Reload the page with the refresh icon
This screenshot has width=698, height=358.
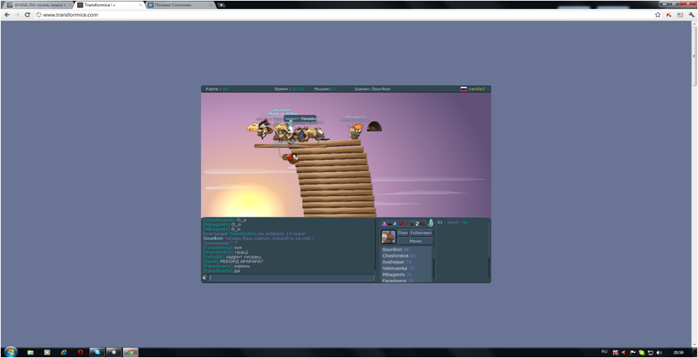click(x=27, y=15)
